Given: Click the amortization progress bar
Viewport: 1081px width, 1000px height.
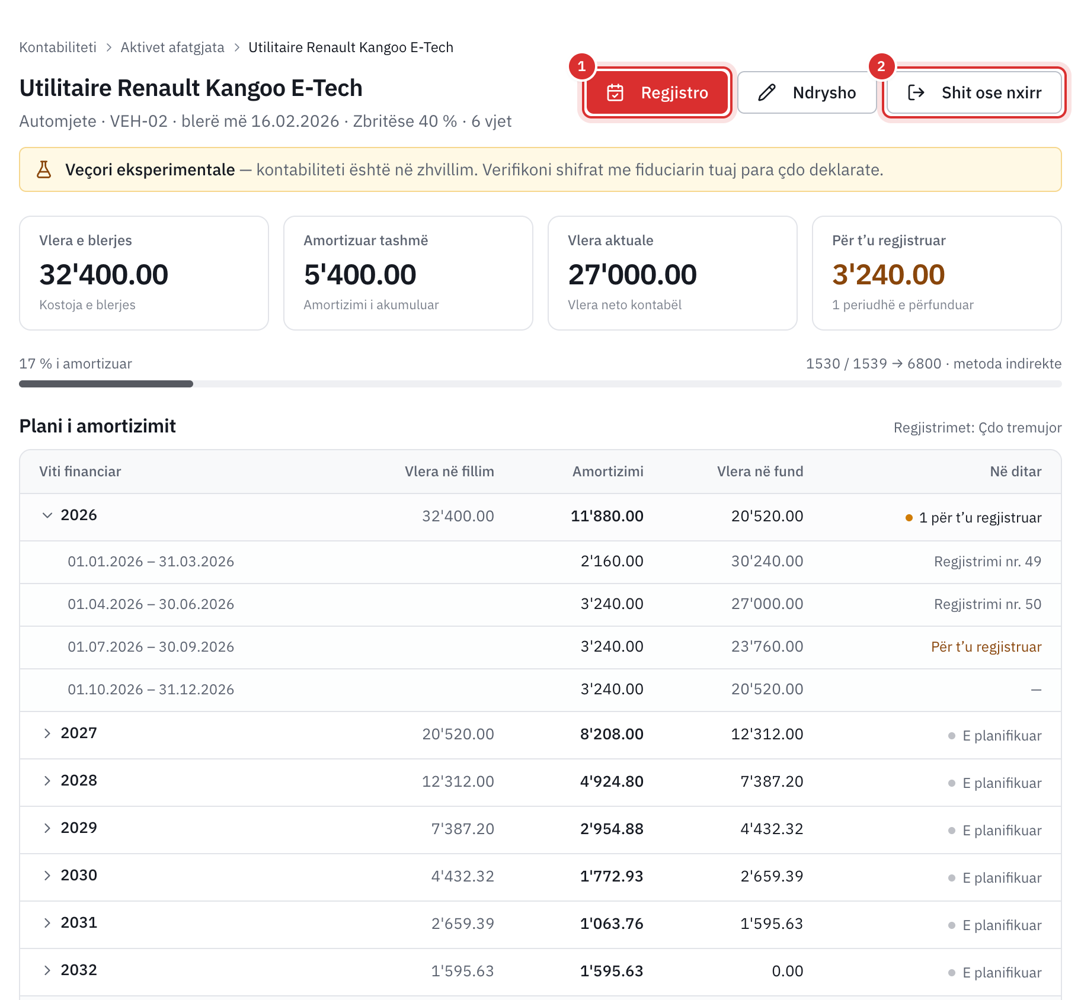Looking at the screenshot, I should click(540, 384).
